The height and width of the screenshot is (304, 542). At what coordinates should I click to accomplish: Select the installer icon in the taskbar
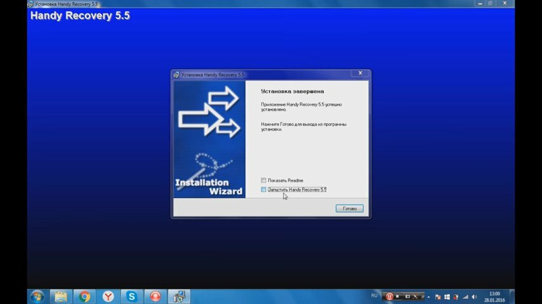[x=179, y=296]
